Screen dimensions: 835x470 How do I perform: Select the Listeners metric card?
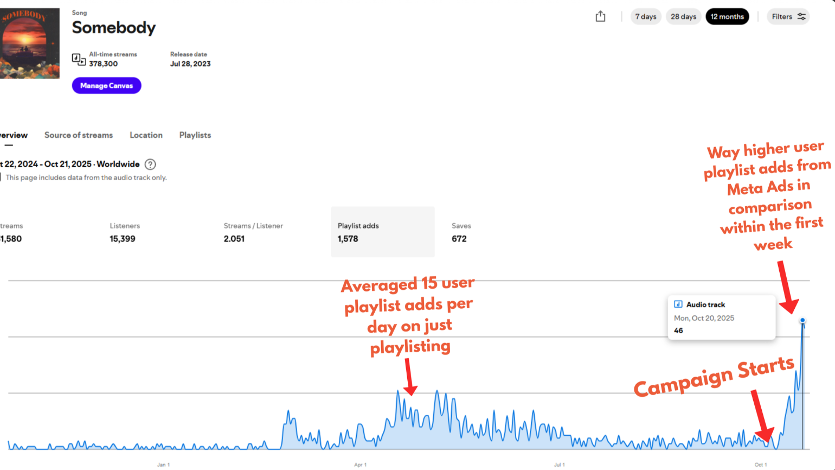(x=125, y=232)
